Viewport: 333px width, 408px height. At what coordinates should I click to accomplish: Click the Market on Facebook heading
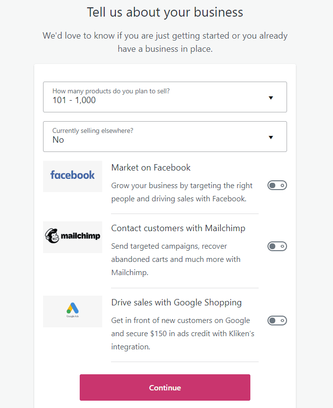[x=151, y=168]
